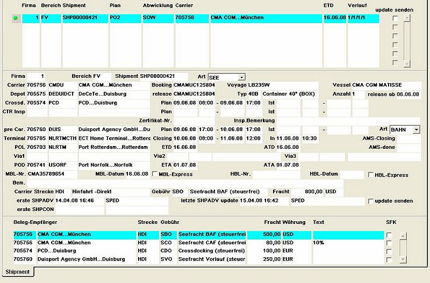Check SFK box for Seefracht Vorlauf row
This screenshot has width=430, height=283.
point(389,259)
